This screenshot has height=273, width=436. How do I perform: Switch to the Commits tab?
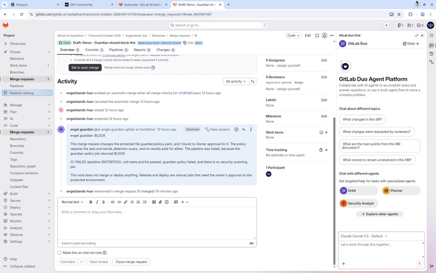94,50
